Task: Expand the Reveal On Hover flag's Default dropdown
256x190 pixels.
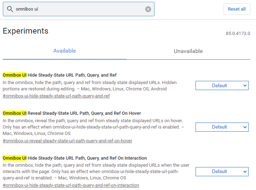Action: point(222,127)
